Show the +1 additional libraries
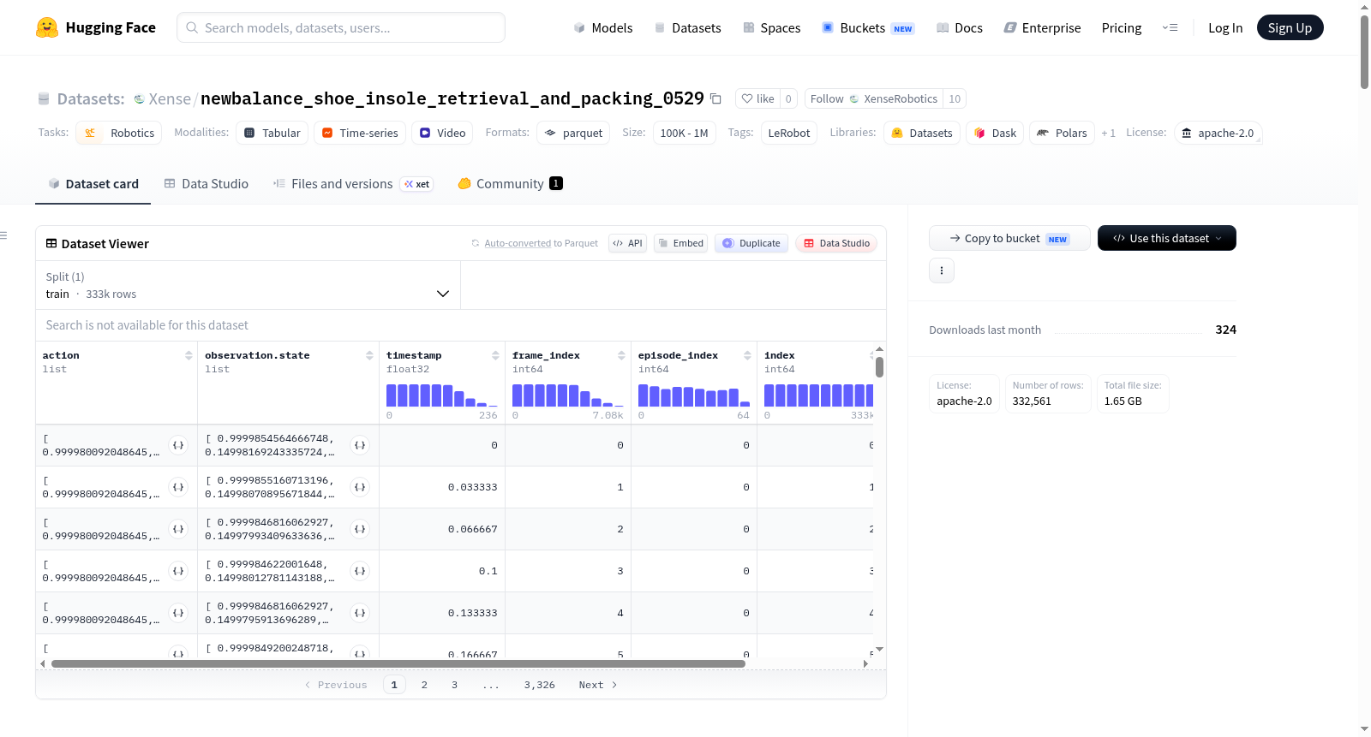This screenshot has width=1371, height=737. [x=1108, y=134]
